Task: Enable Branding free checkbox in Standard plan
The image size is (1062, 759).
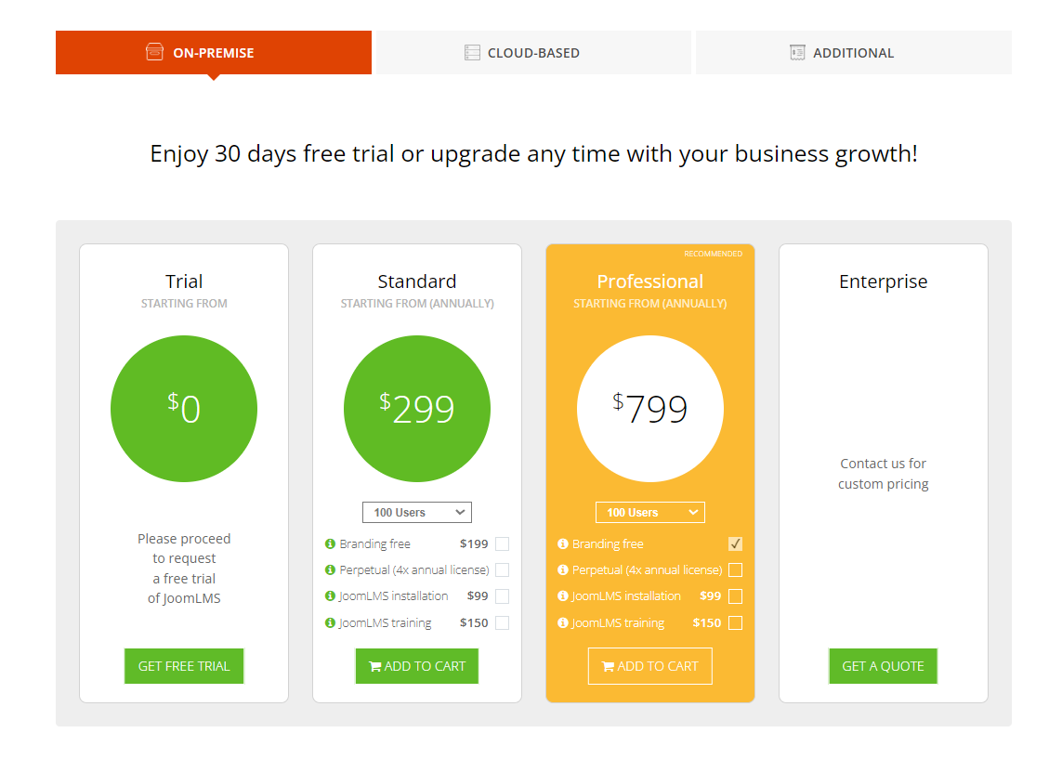Action: [502, 544]
